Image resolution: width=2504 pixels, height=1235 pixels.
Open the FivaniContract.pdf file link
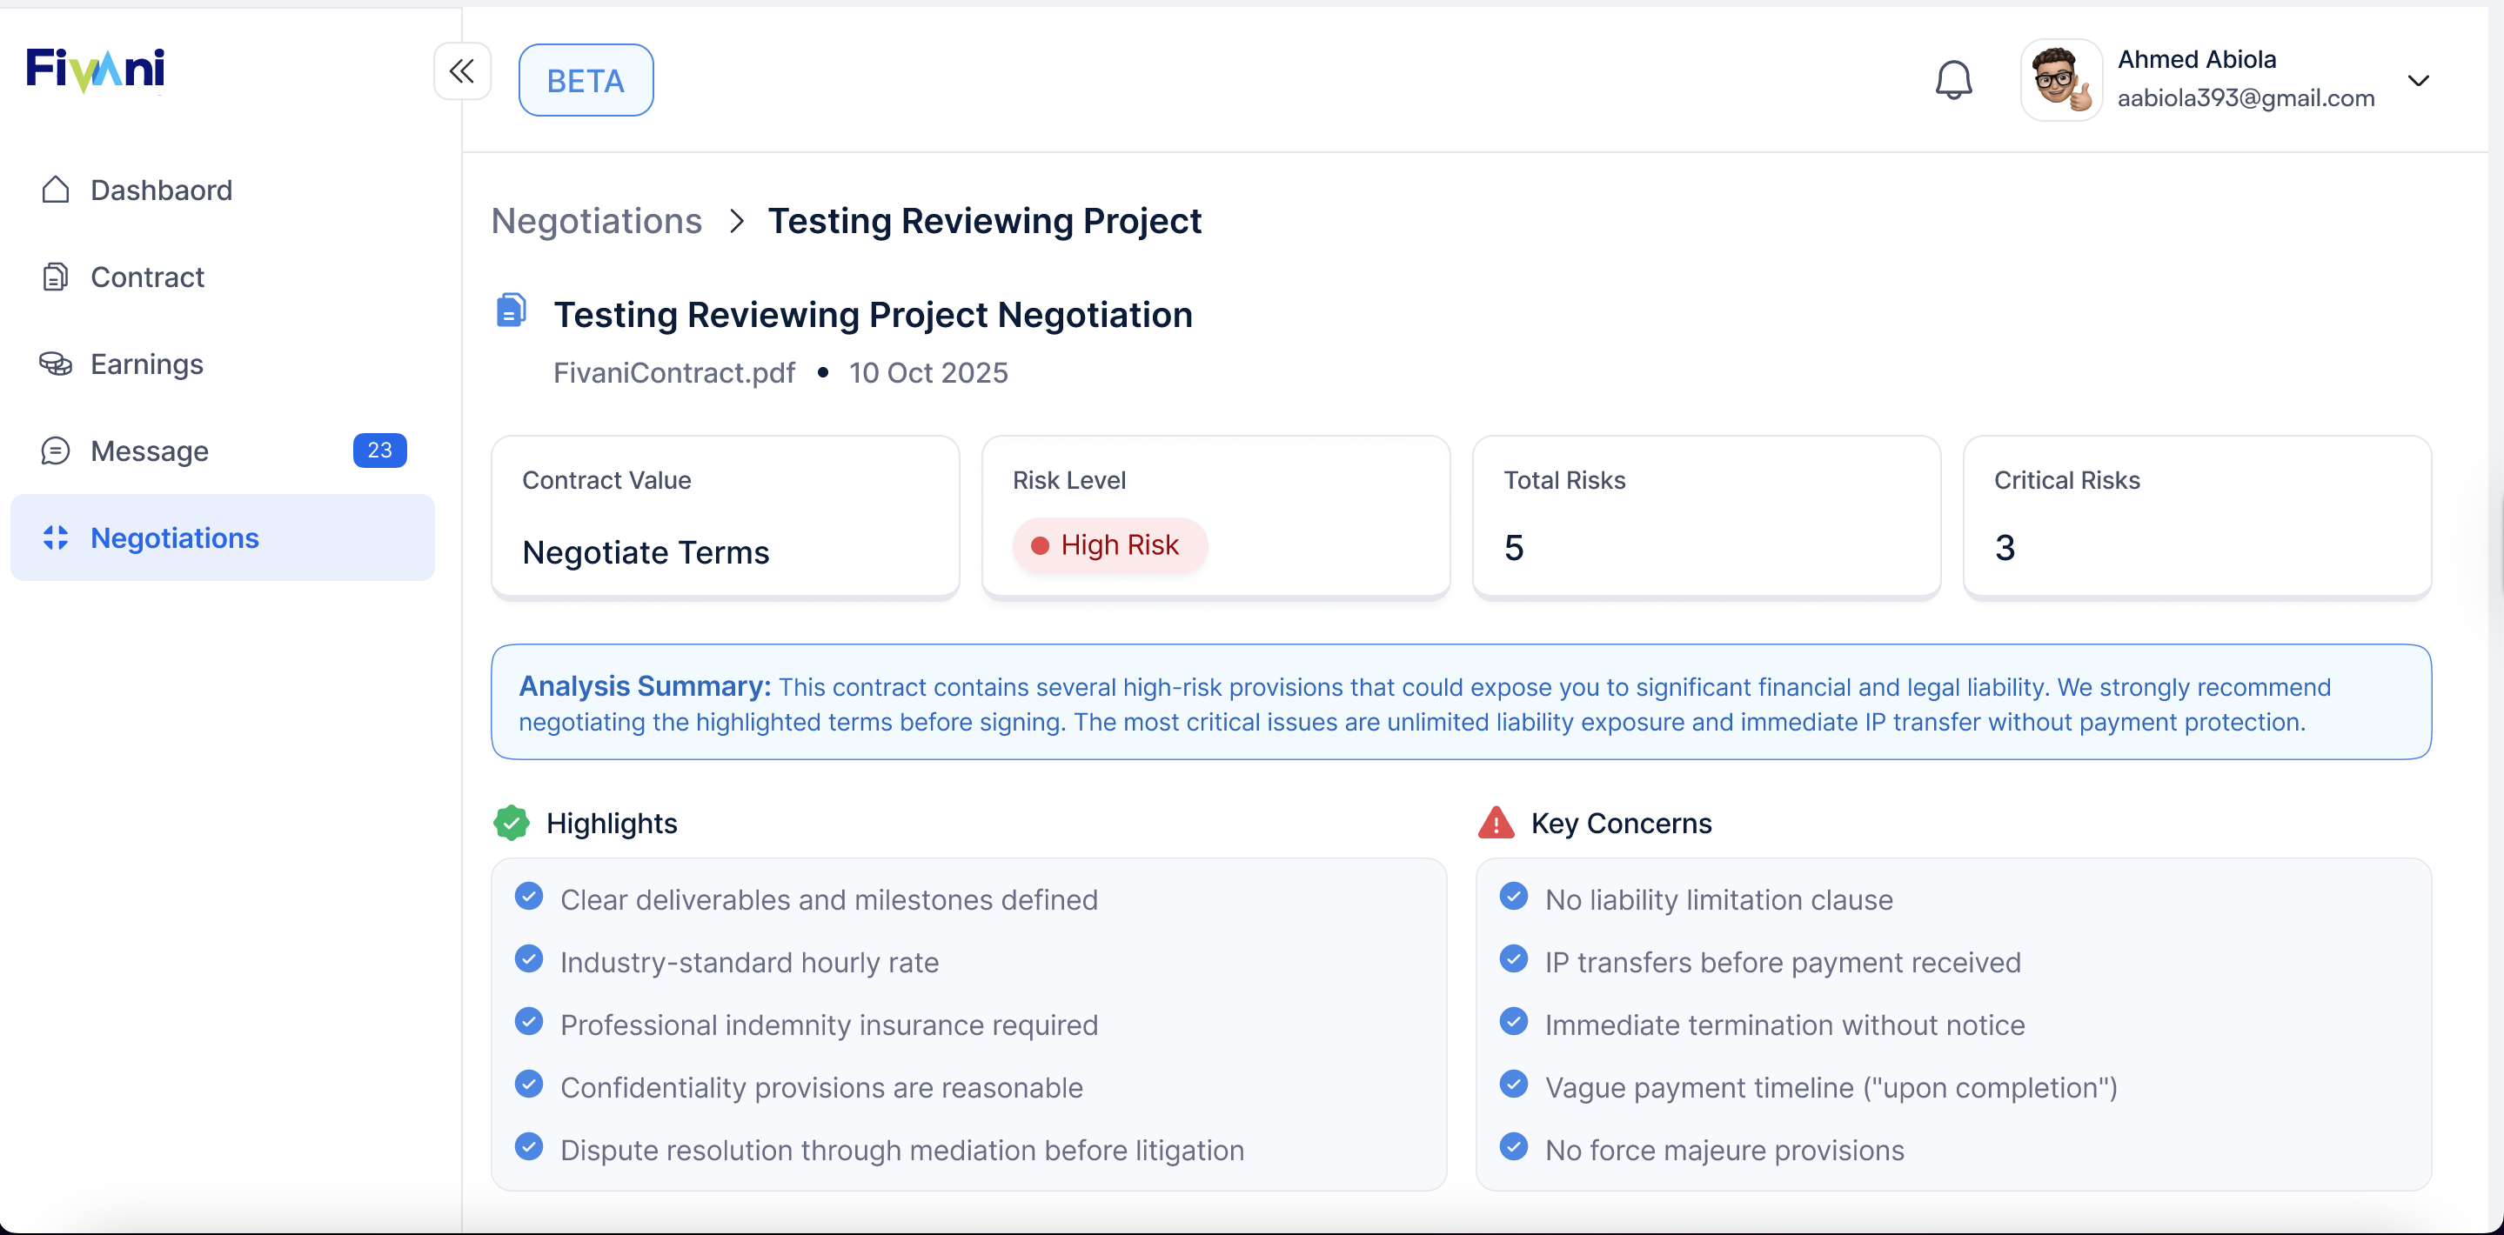673,372
